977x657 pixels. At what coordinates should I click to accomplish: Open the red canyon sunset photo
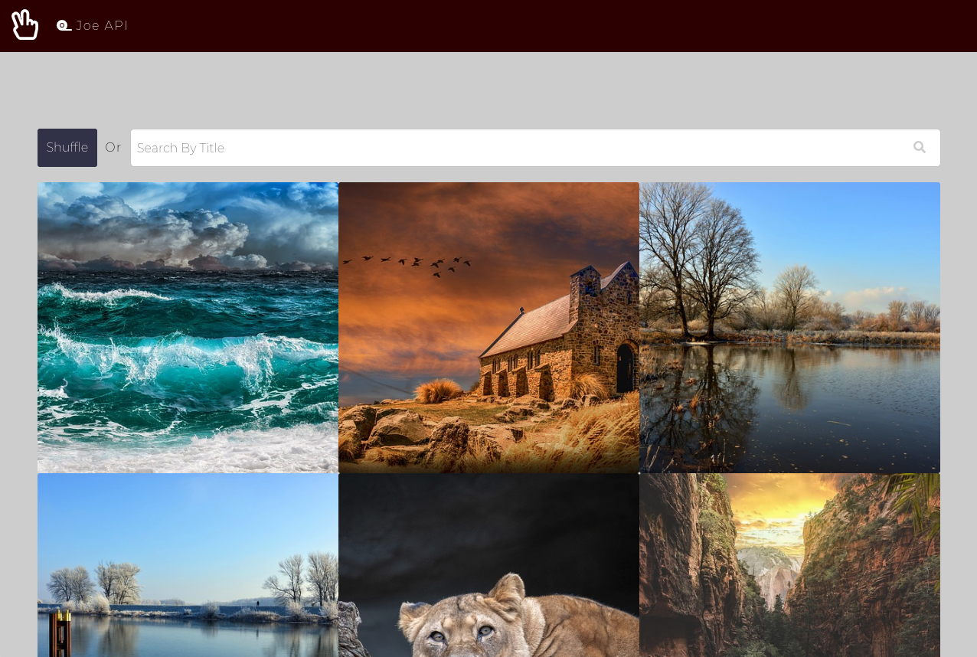pos(789,565)
